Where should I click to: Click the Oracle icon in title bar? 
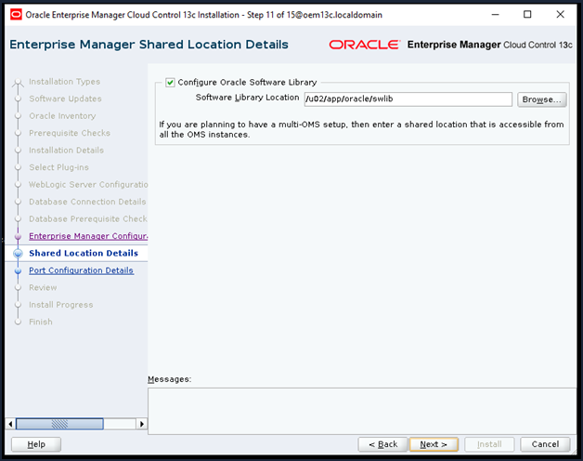[16, 15]
